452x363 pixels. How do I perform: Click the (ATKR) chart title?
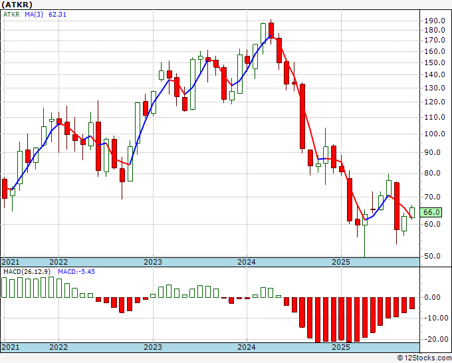(17, 5)
